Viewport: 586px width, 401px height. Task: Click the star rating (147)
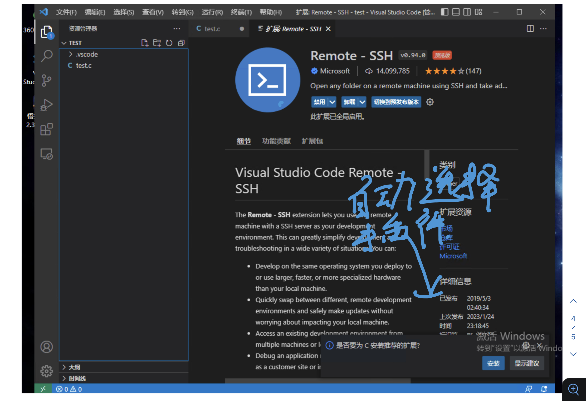[x=453, y=71]
